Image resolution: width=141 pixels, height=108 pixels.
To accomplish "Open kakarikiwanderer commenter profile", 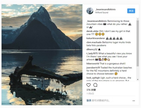I will (x=96, y=38).
